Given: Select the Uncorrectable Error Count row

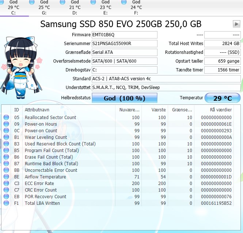Looking at the screenshot, I should click(x=118, y=170).
